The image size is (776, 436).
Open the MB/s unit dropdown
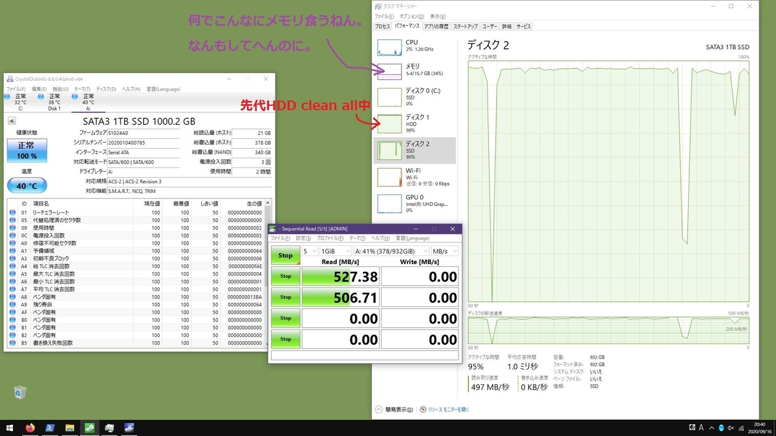pos(445,251)
